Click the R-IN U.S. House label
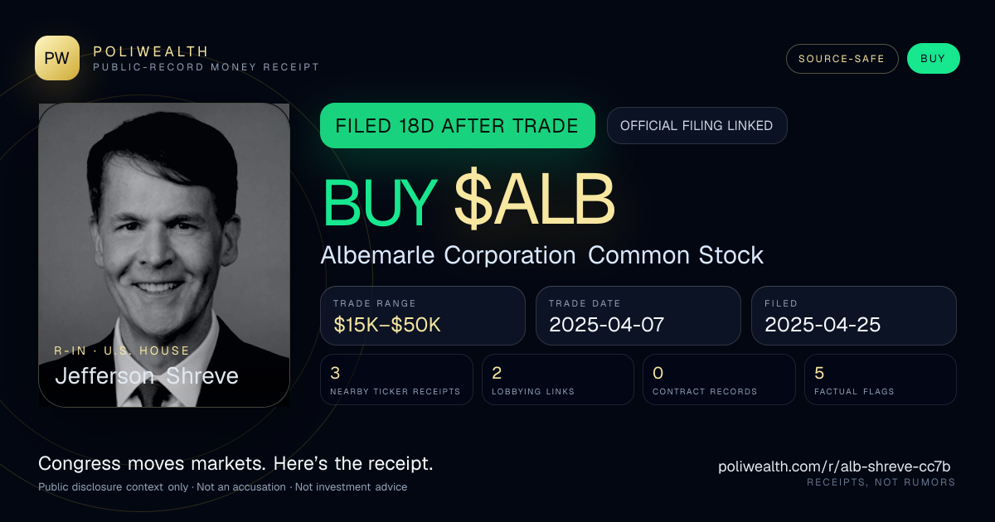This screenshot has width=995, height=522. [122, 350]
